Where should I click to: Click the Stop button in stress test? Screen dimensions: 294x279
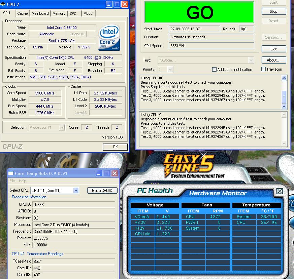[274, 11]
